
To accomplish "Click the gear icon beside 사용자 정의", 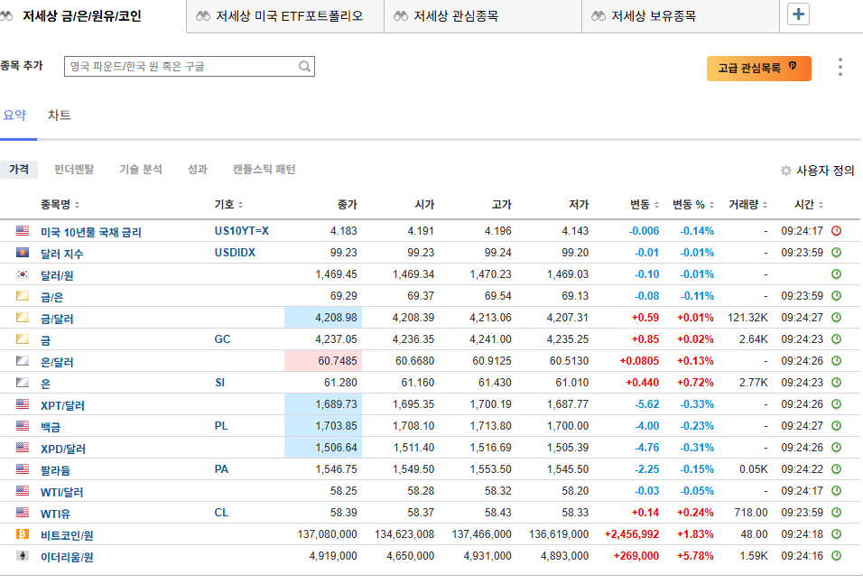I will 785,171.
